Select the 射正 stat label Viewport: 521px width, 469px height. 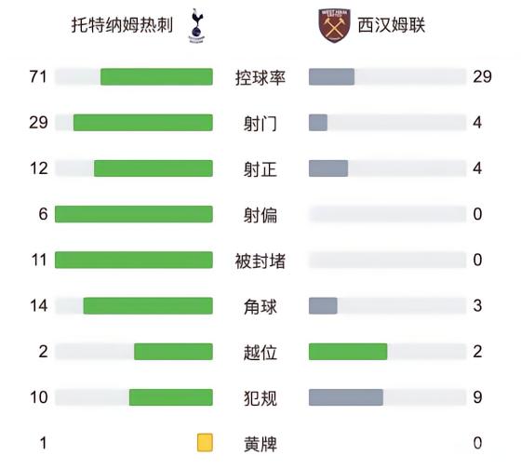tap(260, 169)
